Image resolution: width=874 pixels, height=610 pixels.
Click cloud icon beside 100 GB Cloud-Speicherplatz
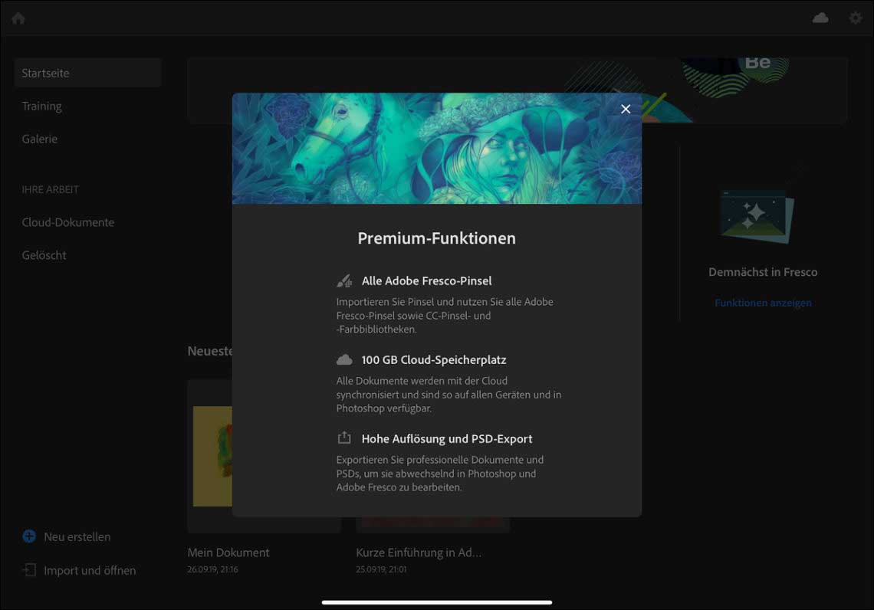click(x=344, y=359)
